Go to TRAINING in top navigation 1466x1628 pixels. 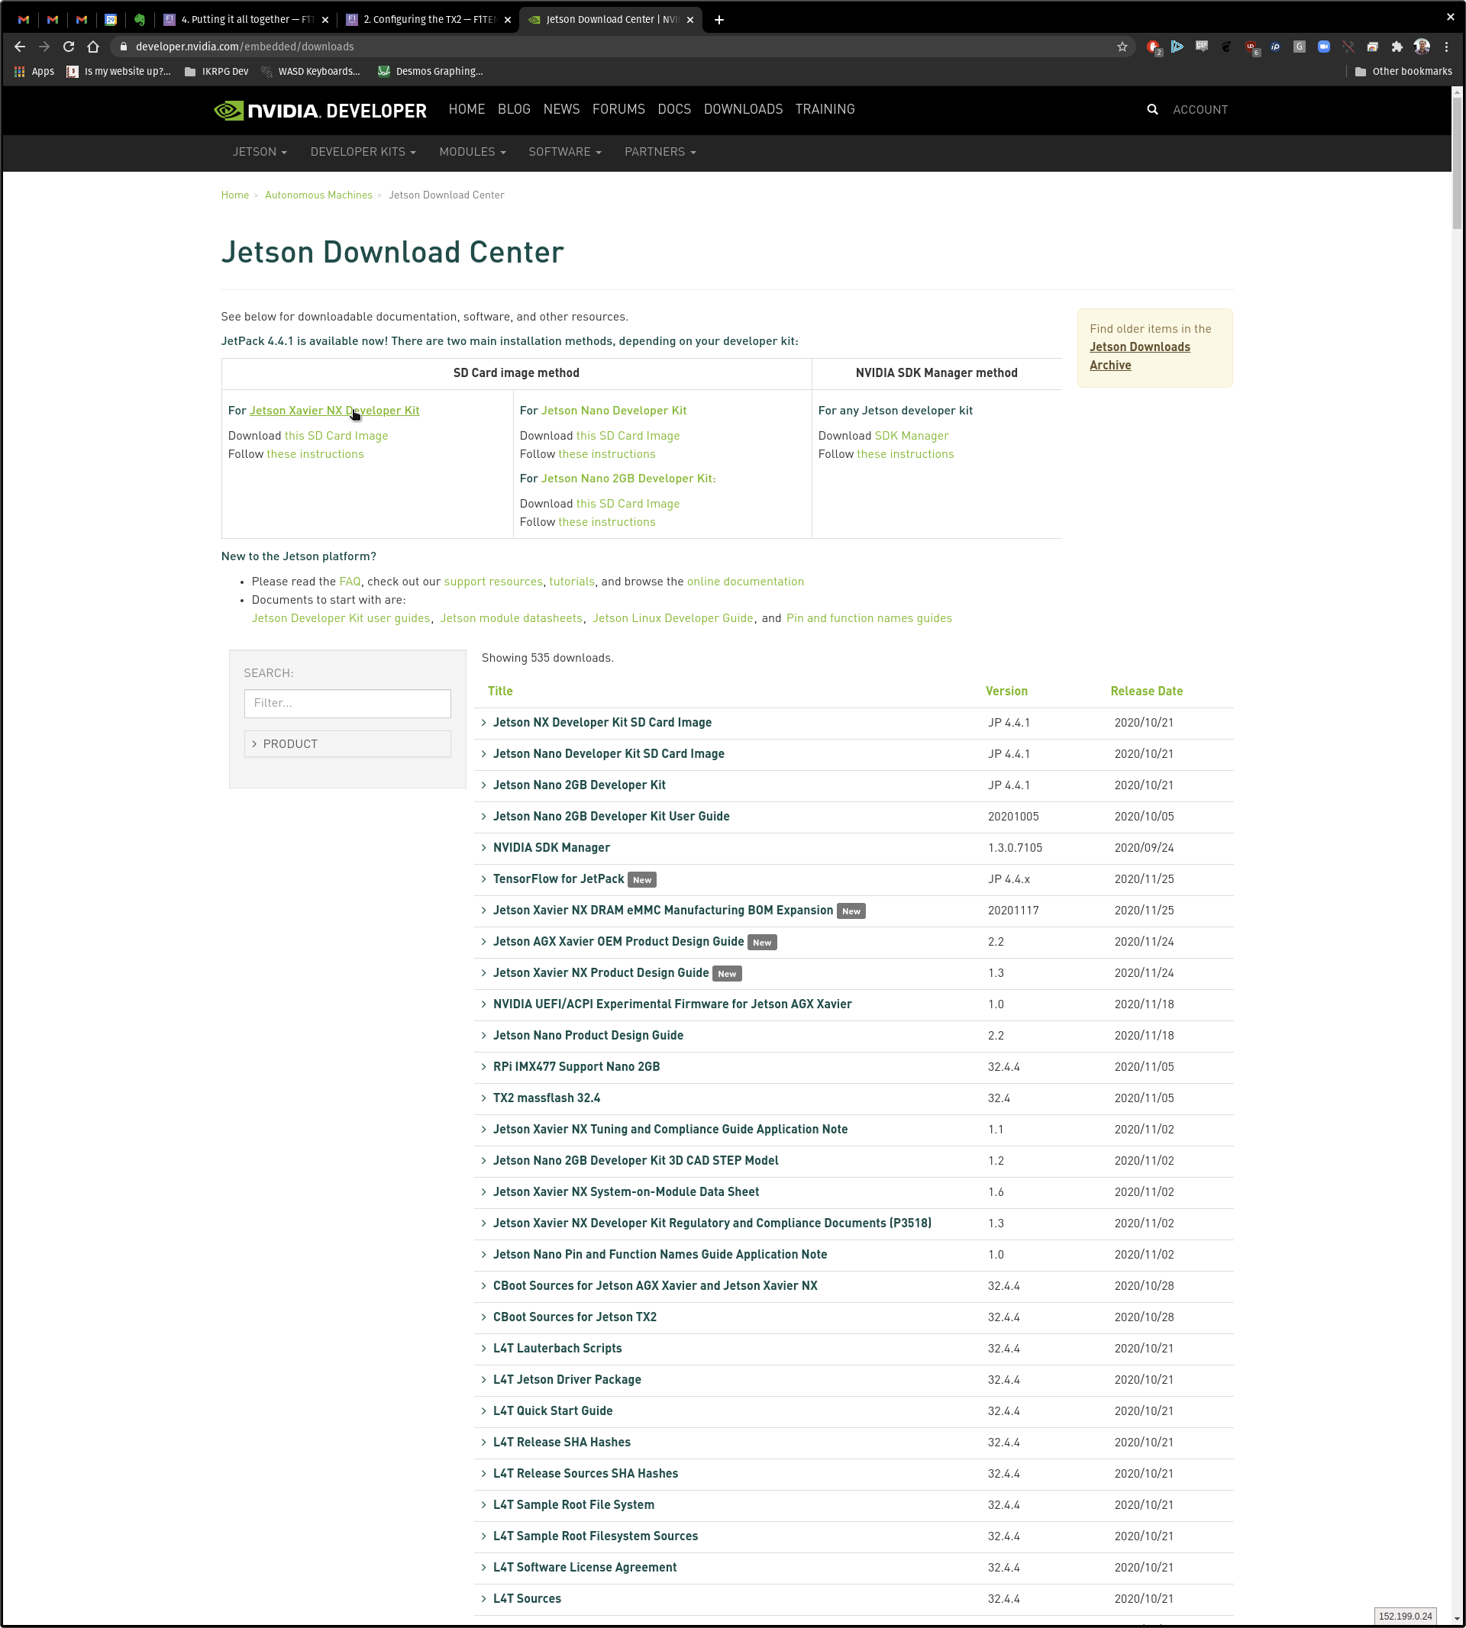[x=825, y=109]
